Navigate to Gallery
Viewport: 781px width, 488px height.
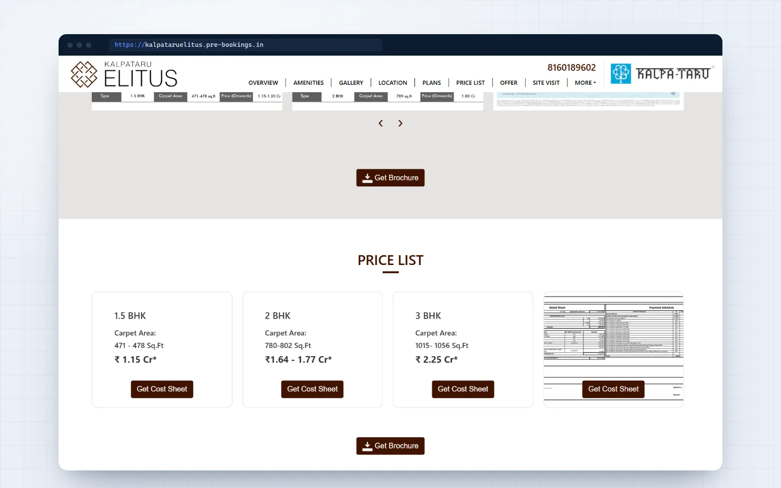(x=351, y=83)
